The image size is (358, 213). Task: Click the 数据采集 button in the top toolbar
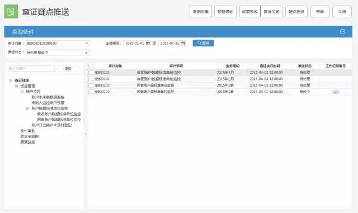coord(200,12)
